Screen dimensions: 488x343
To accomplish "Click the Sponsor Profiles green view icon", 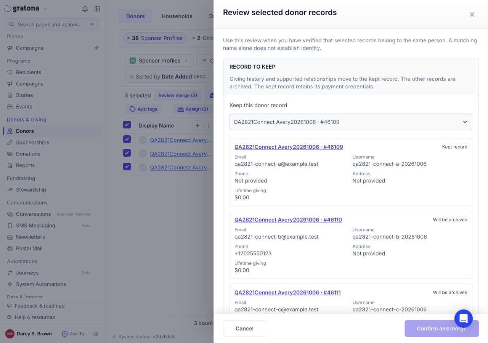I will pos(133,61).
